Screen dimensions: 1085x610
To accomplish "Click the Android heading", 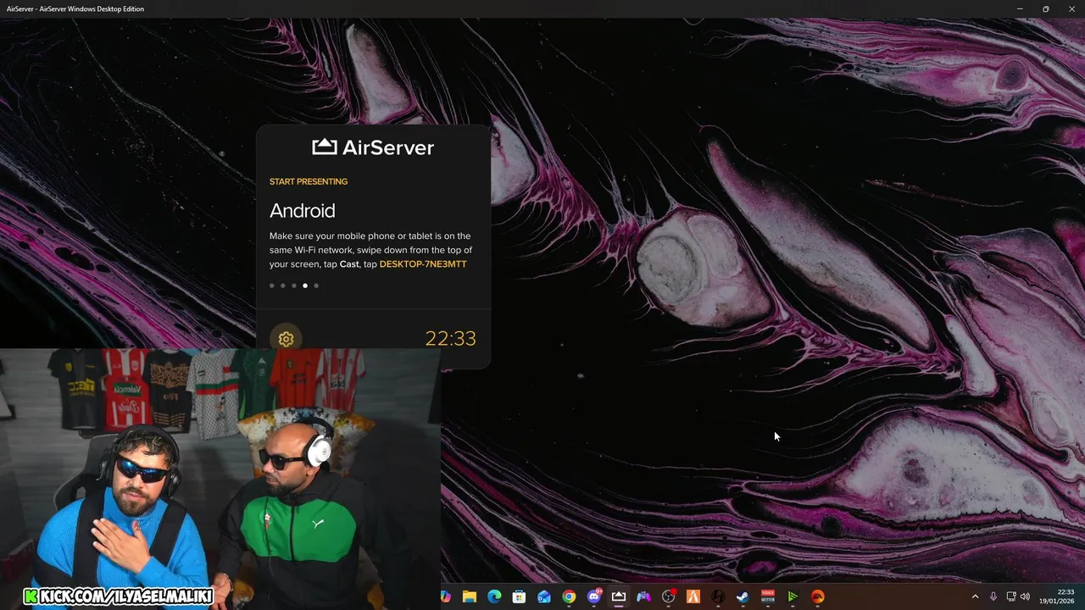I will 303,211.
